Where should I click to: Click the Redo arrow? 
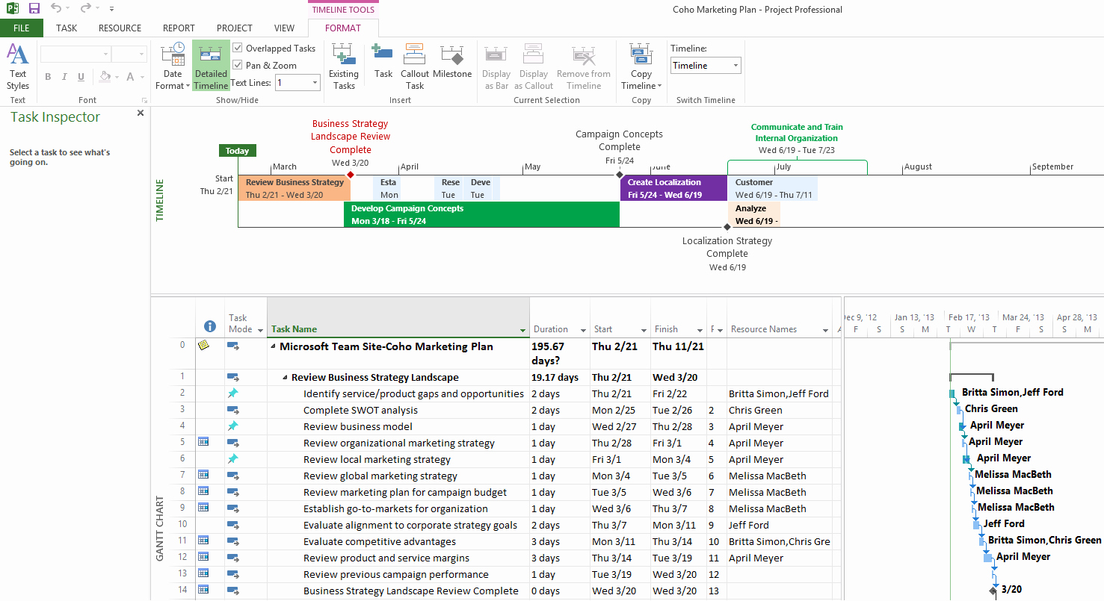point(85,8)
